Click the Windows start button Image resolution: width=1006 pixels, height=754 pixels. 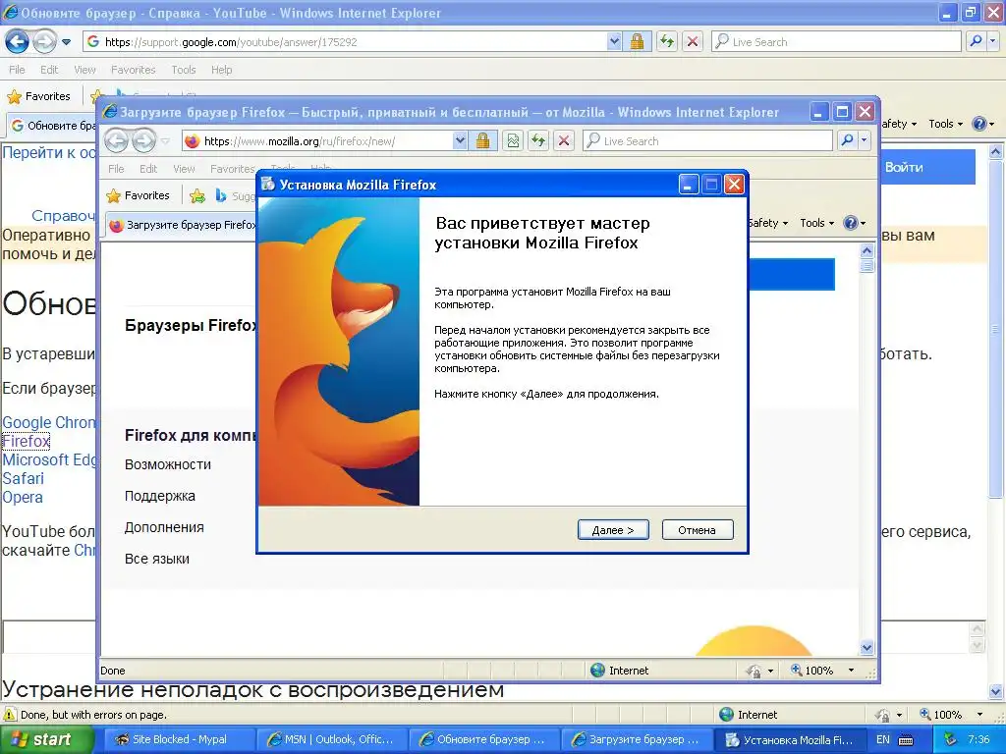coord(45,740)
